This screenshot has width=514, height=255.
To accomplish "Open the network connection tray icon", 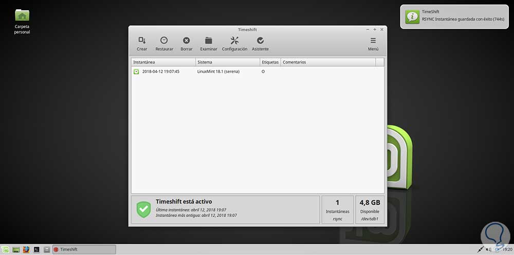I will tap(481, 250).
